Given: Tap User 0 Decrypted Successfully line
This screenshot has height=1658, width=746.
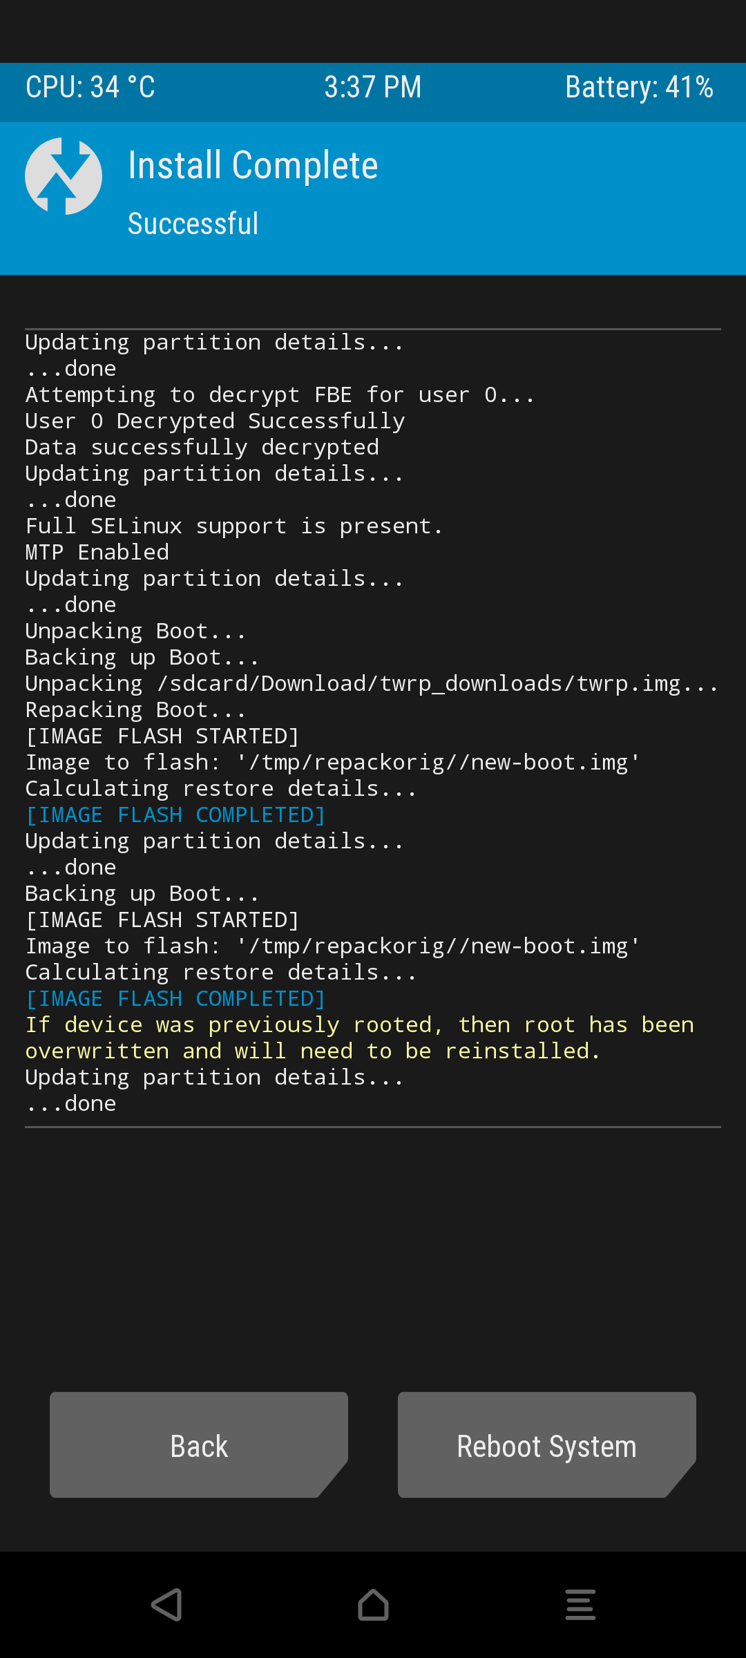Looking at the screenshot, I should [x=216, y=421].
